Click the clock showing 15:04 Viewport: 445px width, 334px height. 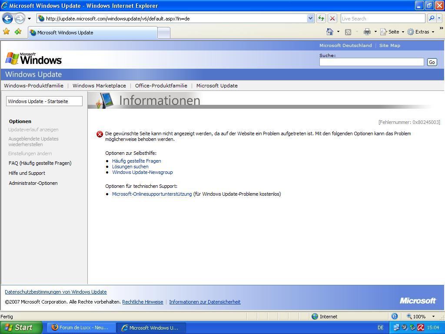(x=433, y=328)
